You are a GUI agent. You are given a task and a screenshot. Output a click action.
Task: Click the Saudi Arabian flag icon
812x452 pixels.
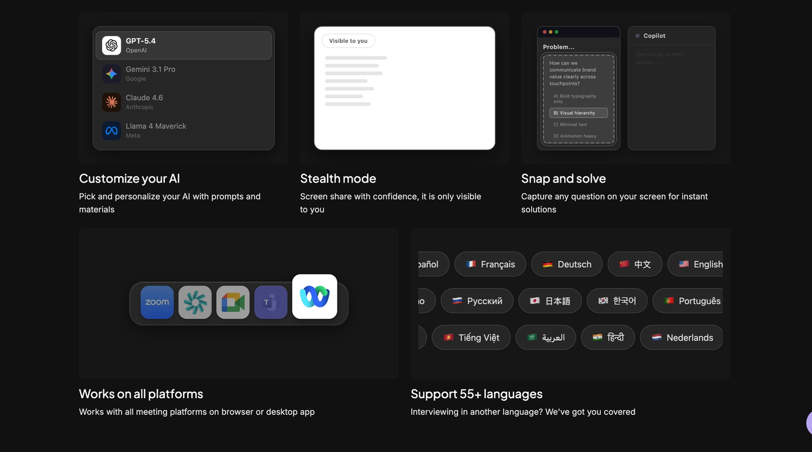[x=532, y=337]
